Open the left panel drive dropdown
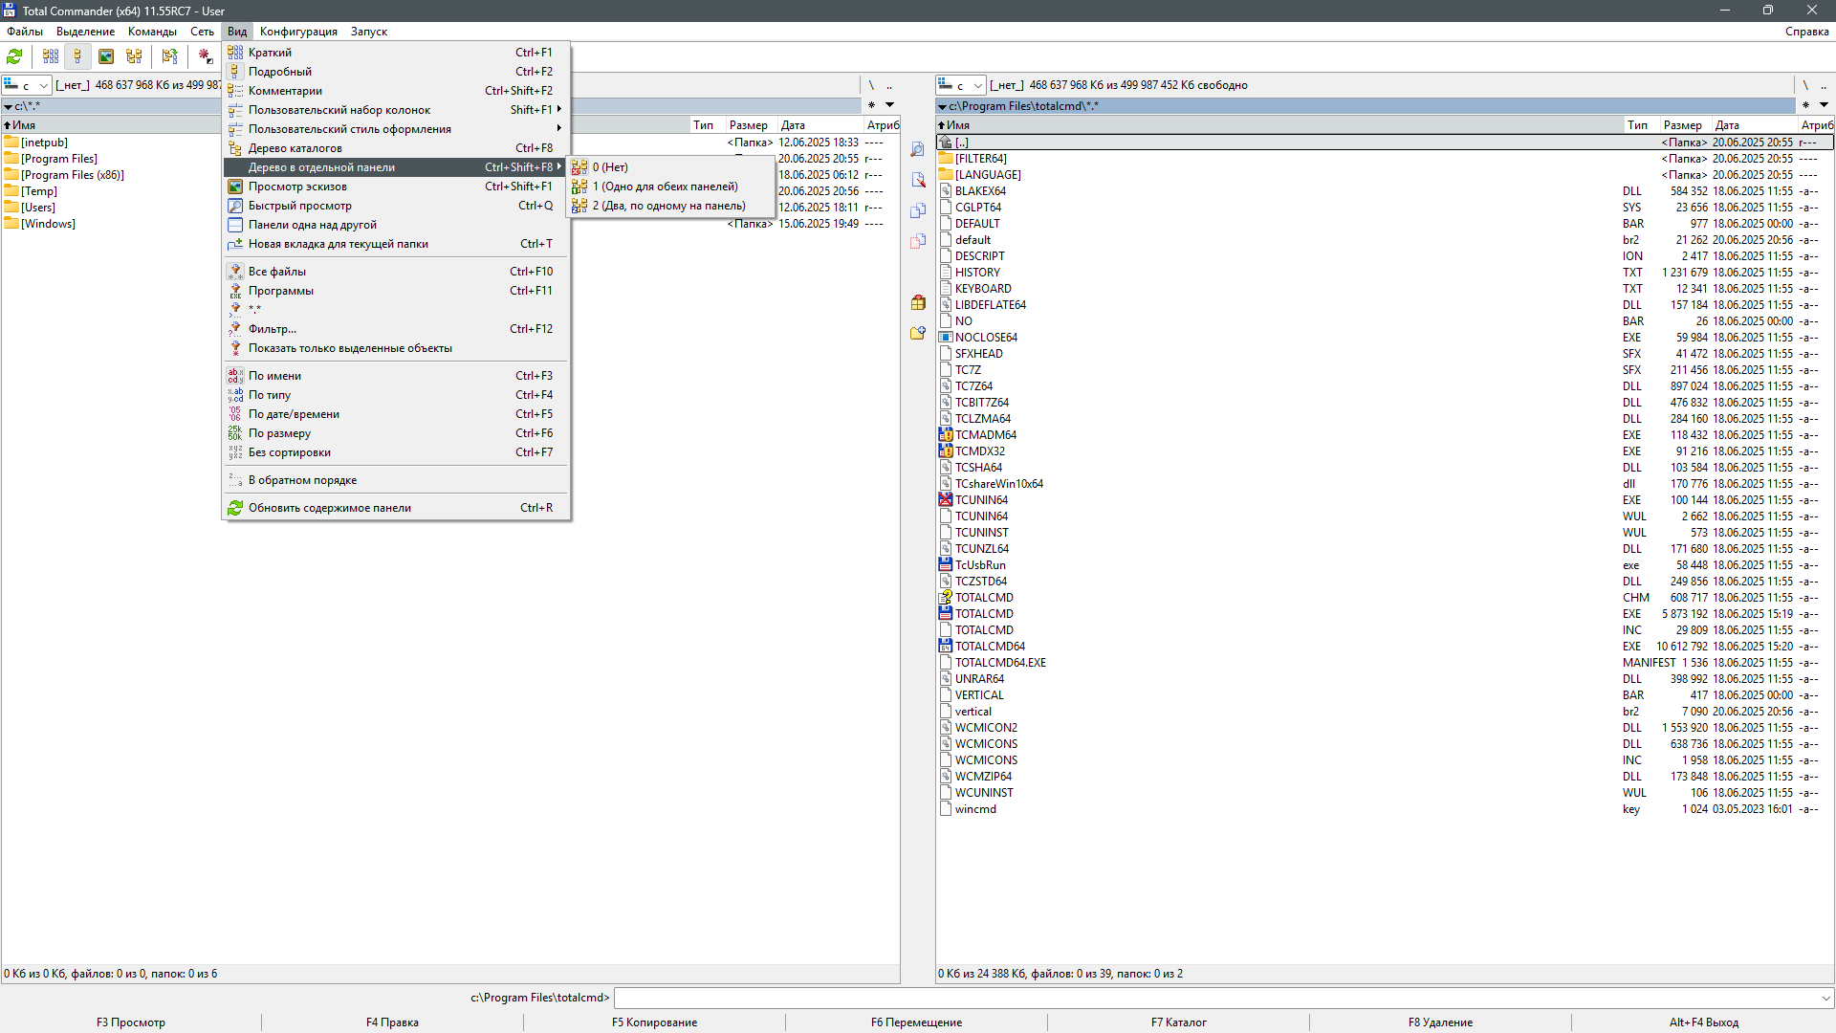1836x1033 pixels. click(x=27, y=85)
